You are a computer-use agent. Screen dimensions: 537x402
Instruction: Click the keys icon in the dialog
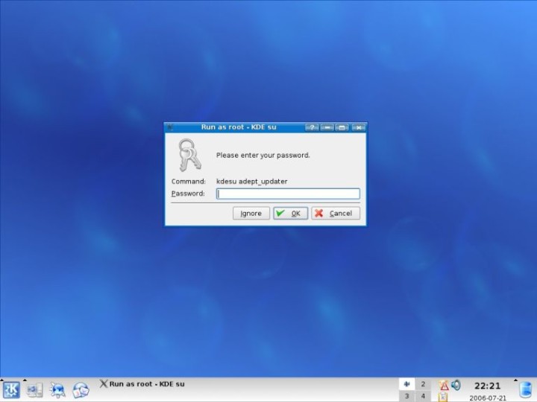coord(189,155)
